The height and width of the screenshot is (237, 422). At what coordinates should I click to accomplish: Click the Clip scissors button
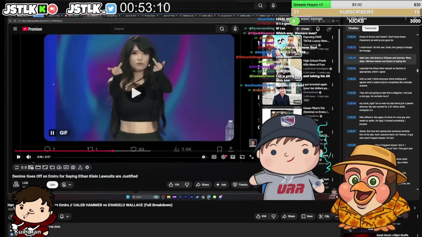tap(324, 216)
